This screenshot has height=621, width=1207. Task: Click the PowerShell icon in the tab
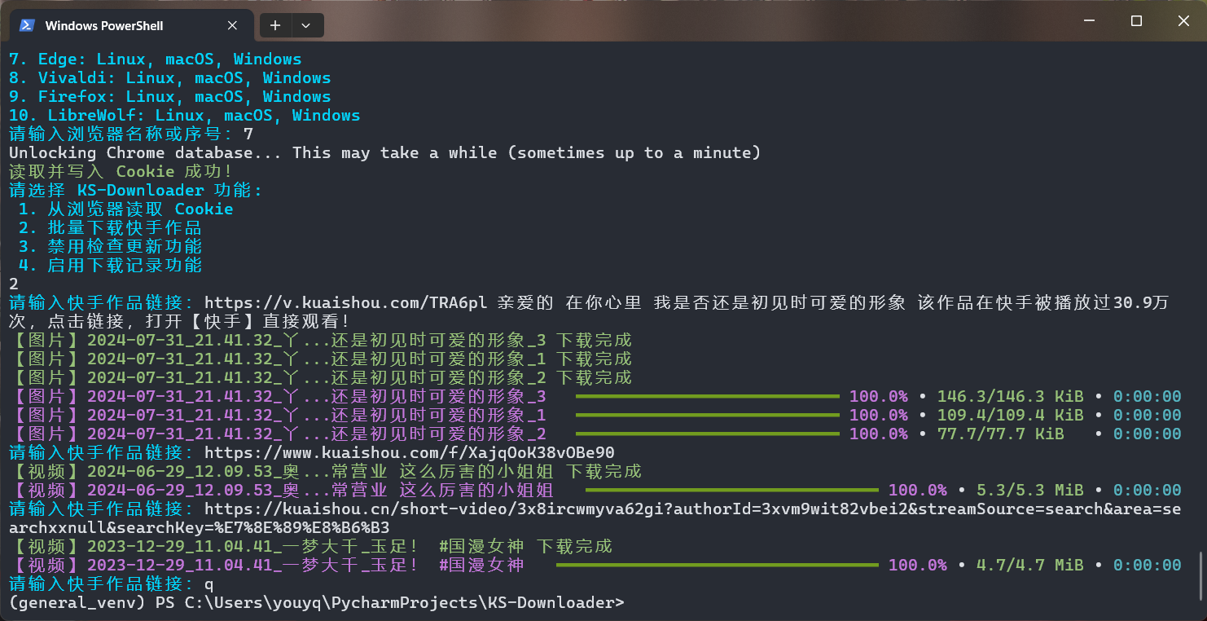26,26
